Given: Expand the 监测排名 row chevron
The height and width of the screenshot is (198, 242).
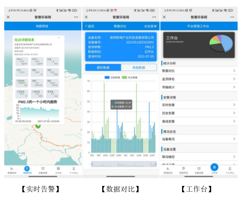Looking at the screenshot, I should (x=234, y=79).
